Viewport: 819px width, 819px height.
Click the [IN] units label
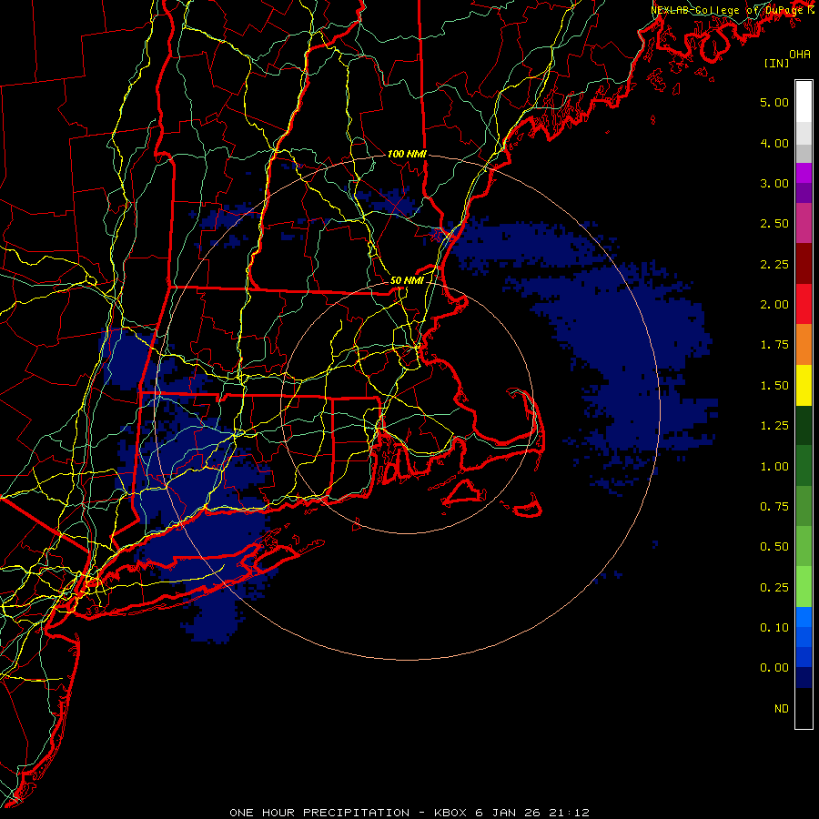tap(777, 63)
